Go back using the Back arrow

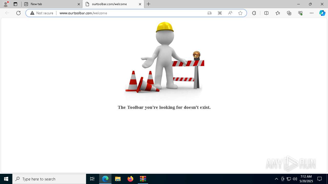7,13
